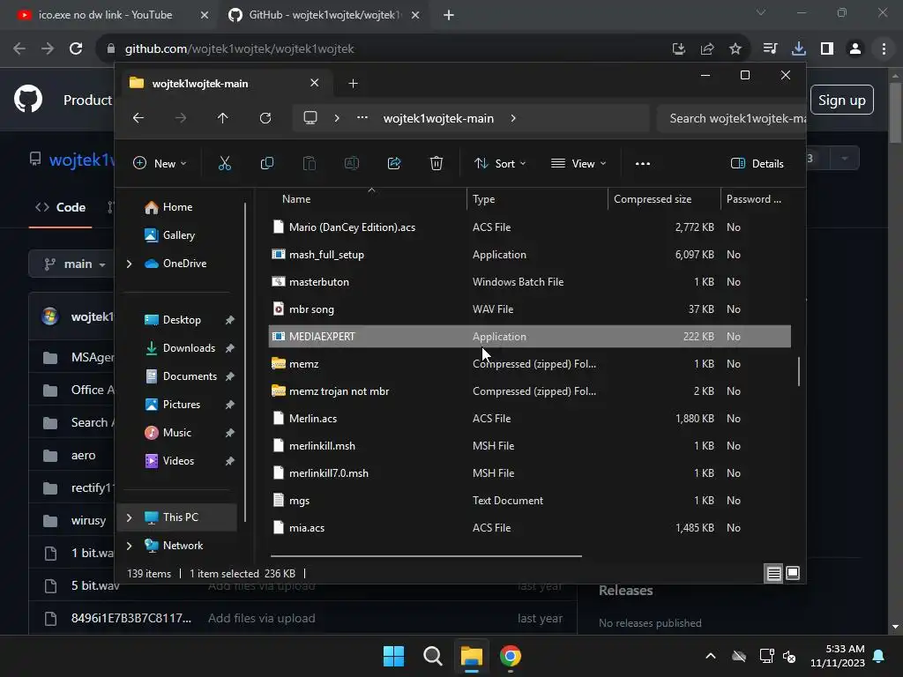
Task: Select the mash_full_setup application file
Action: point(530,255)
